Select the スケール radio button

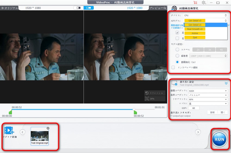tap(177, 50)
